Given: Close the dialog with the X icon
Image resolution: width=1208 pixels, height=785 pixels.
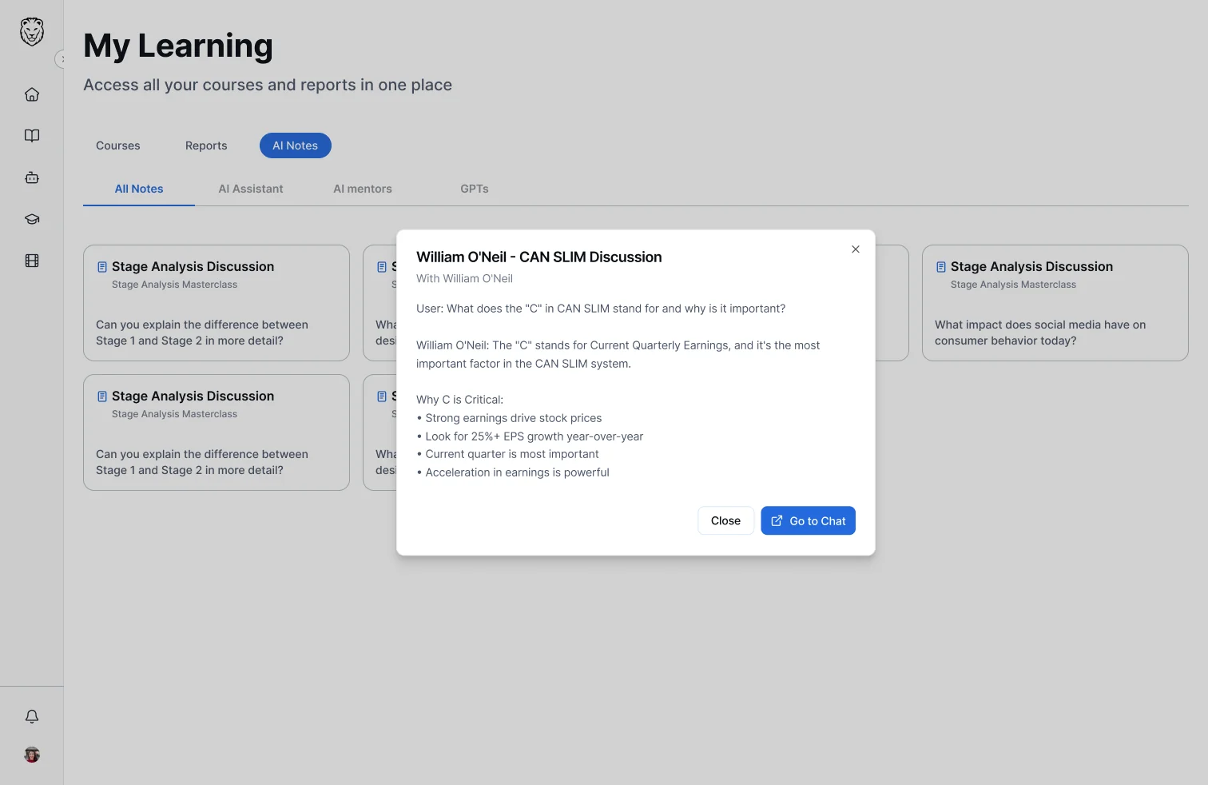Looking at the screenshot, I should coord(856,249).
